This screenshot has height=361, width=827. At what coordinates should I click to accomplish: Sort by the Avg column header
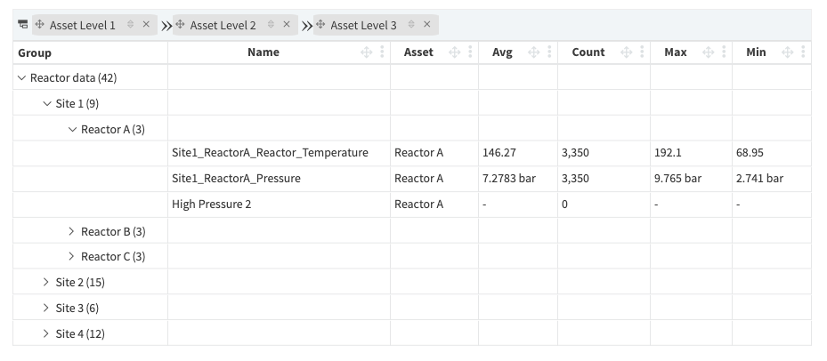502,52
